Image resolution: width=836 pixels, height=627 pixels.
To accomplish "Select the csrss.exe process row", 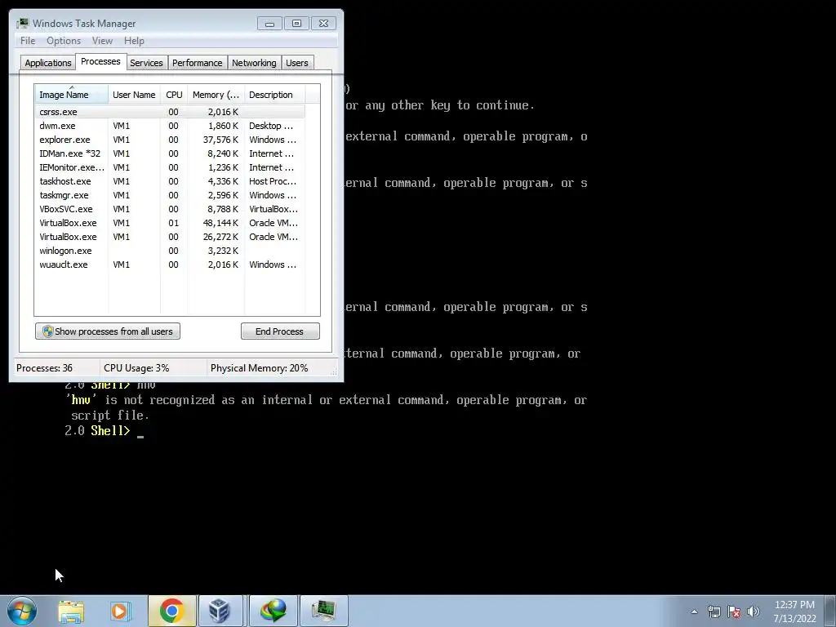I will pos(170,112).
